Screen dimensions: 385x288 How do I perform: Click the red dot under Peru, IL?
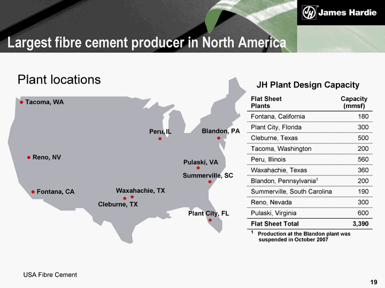pyautogui.click(x=160, y=139)
